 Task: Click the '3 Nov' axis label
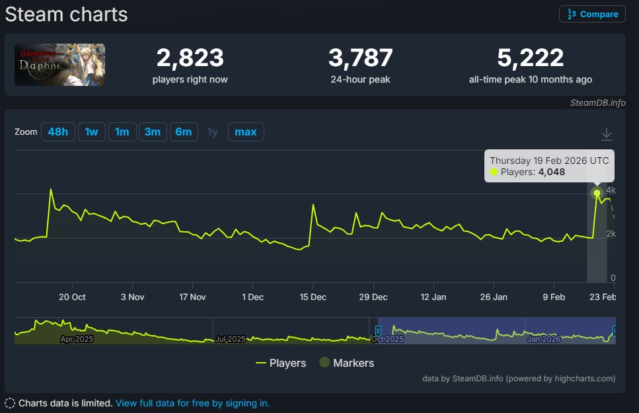[132, 297]
